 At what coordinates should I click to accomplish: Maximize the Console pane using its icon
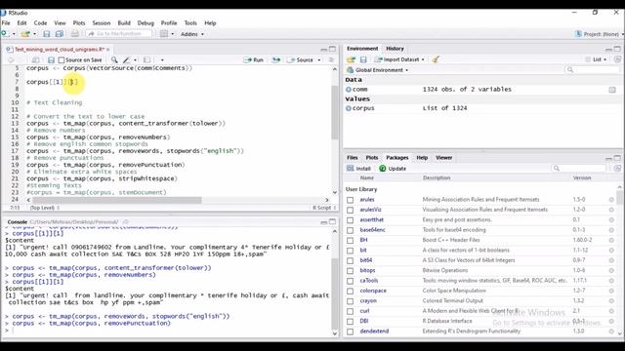click(332, 222)
